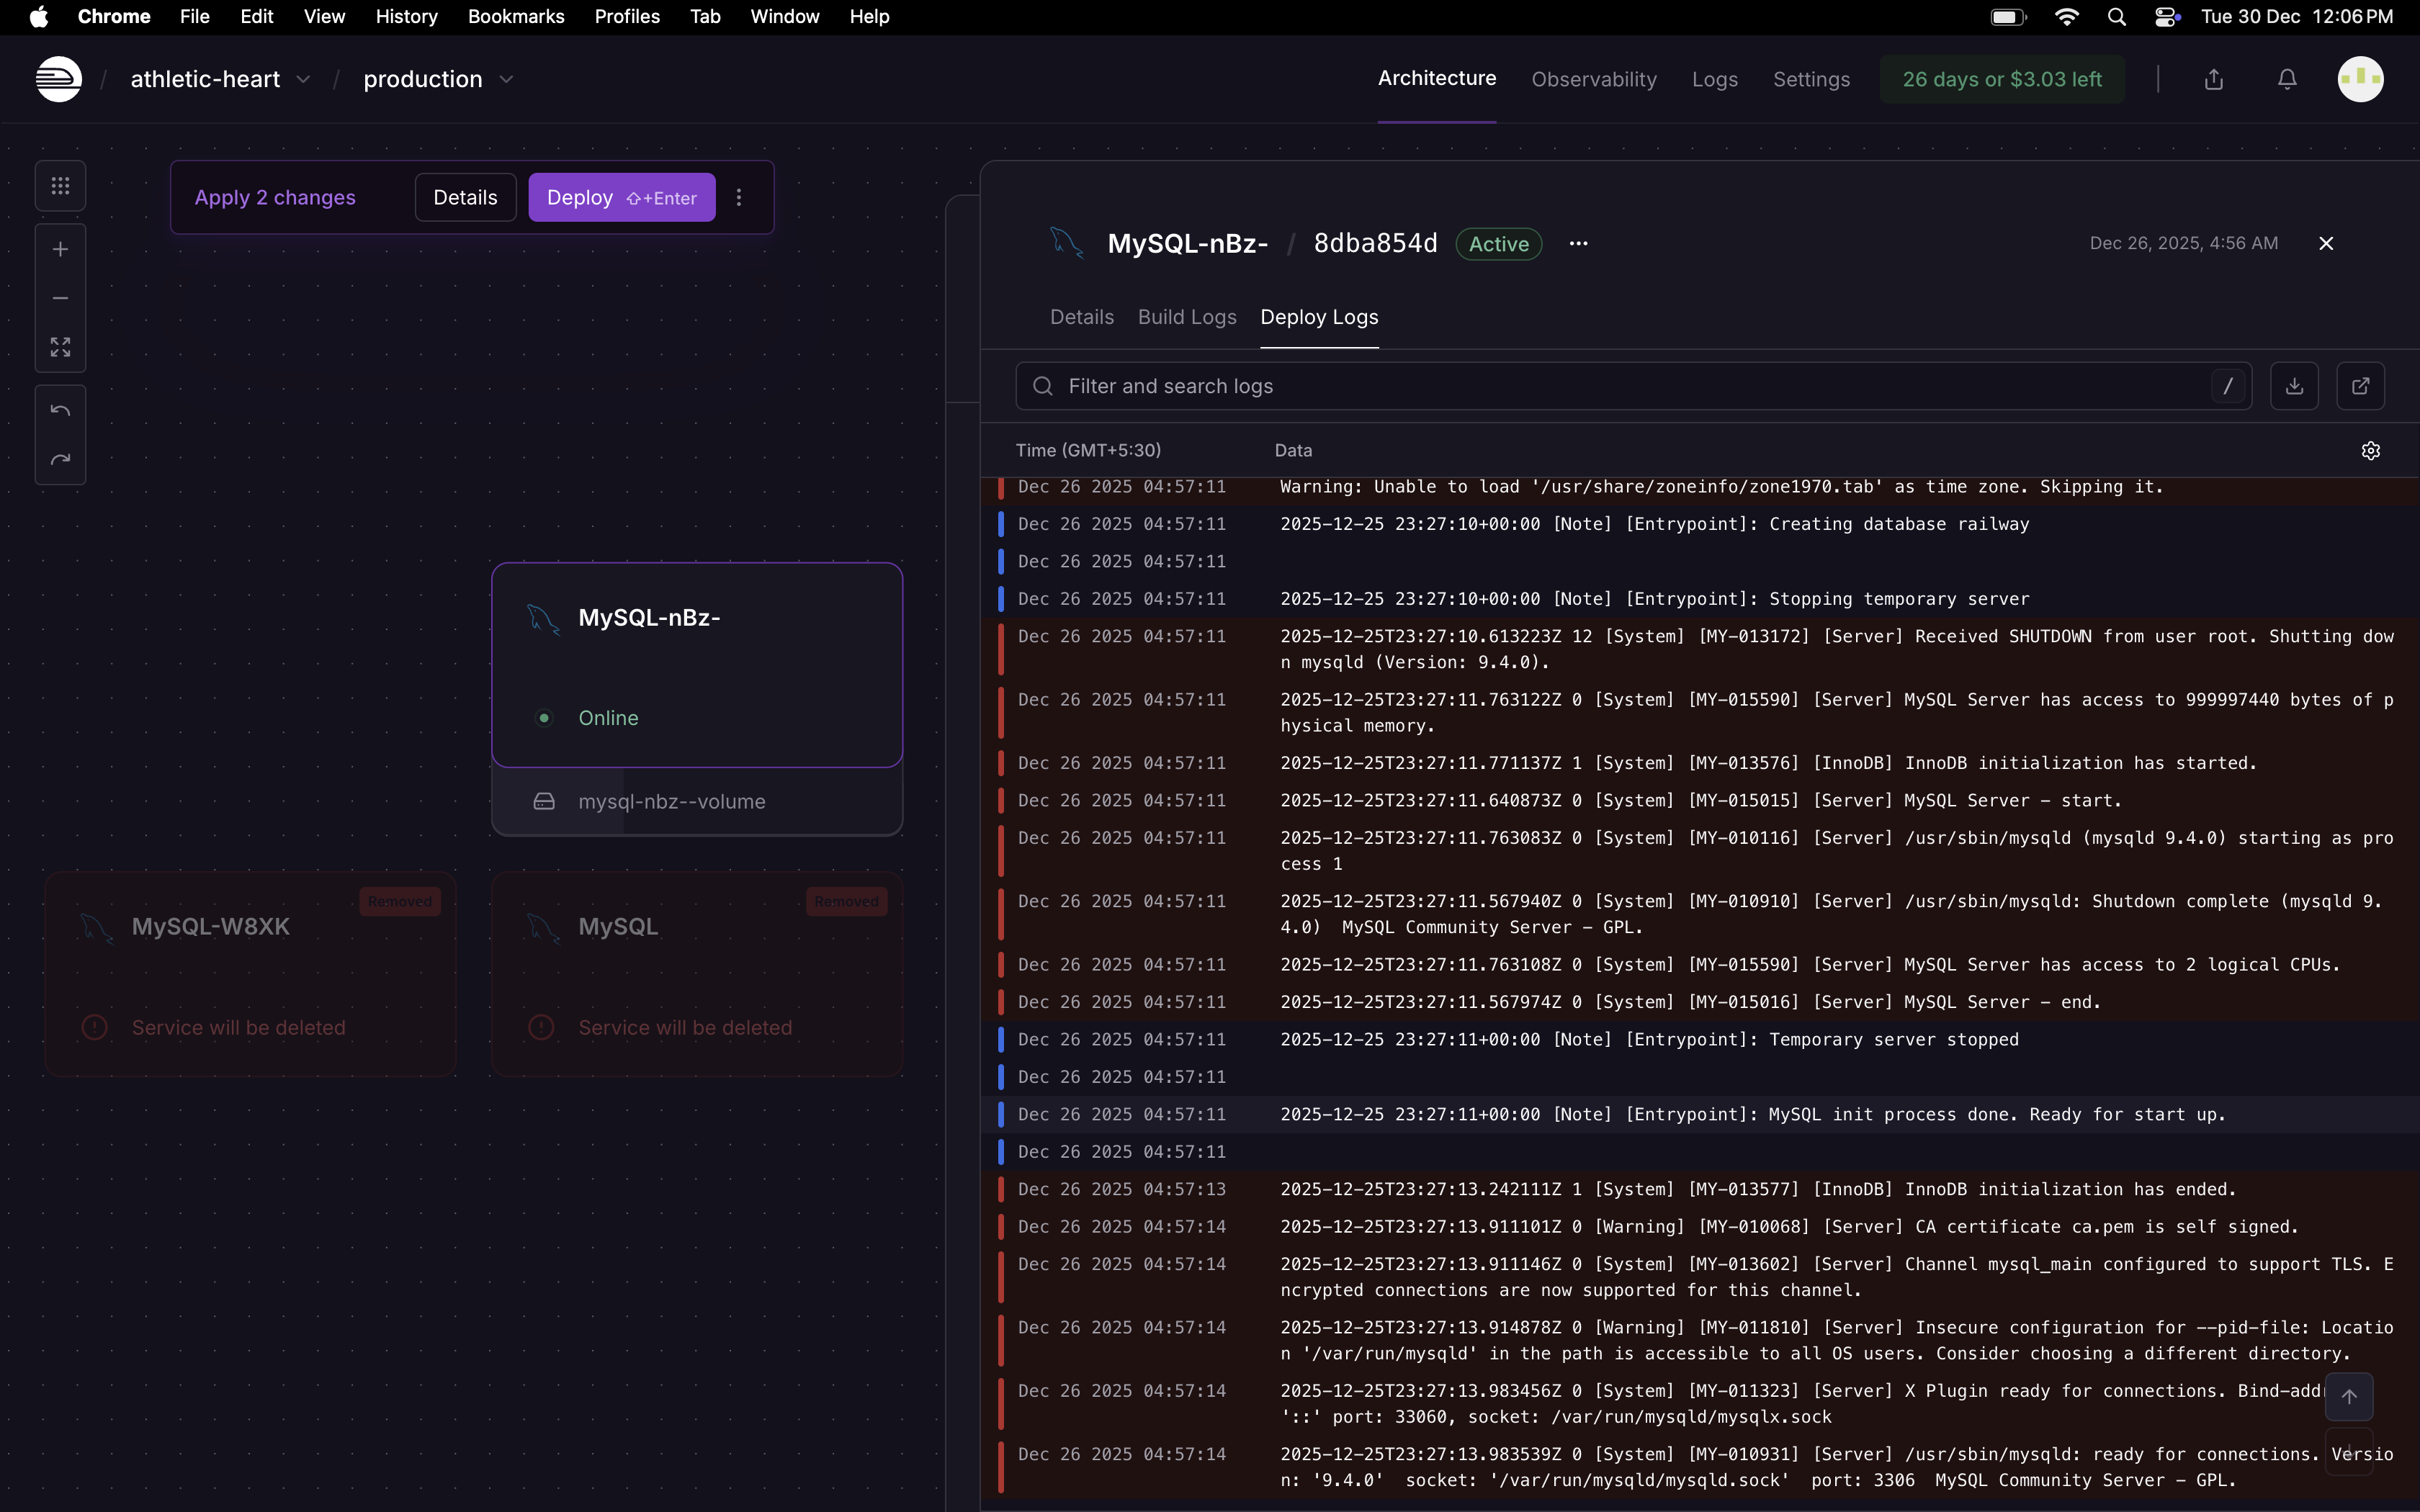Open the log column settings gear
This screenshot has width=2420, height=1512.
[2370, 451]
